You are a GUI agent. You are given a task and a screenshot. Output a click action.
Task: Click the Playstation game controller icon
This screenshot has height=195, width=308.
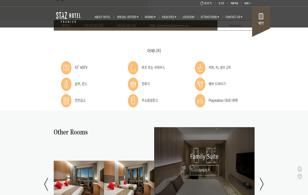coord(200,100)
